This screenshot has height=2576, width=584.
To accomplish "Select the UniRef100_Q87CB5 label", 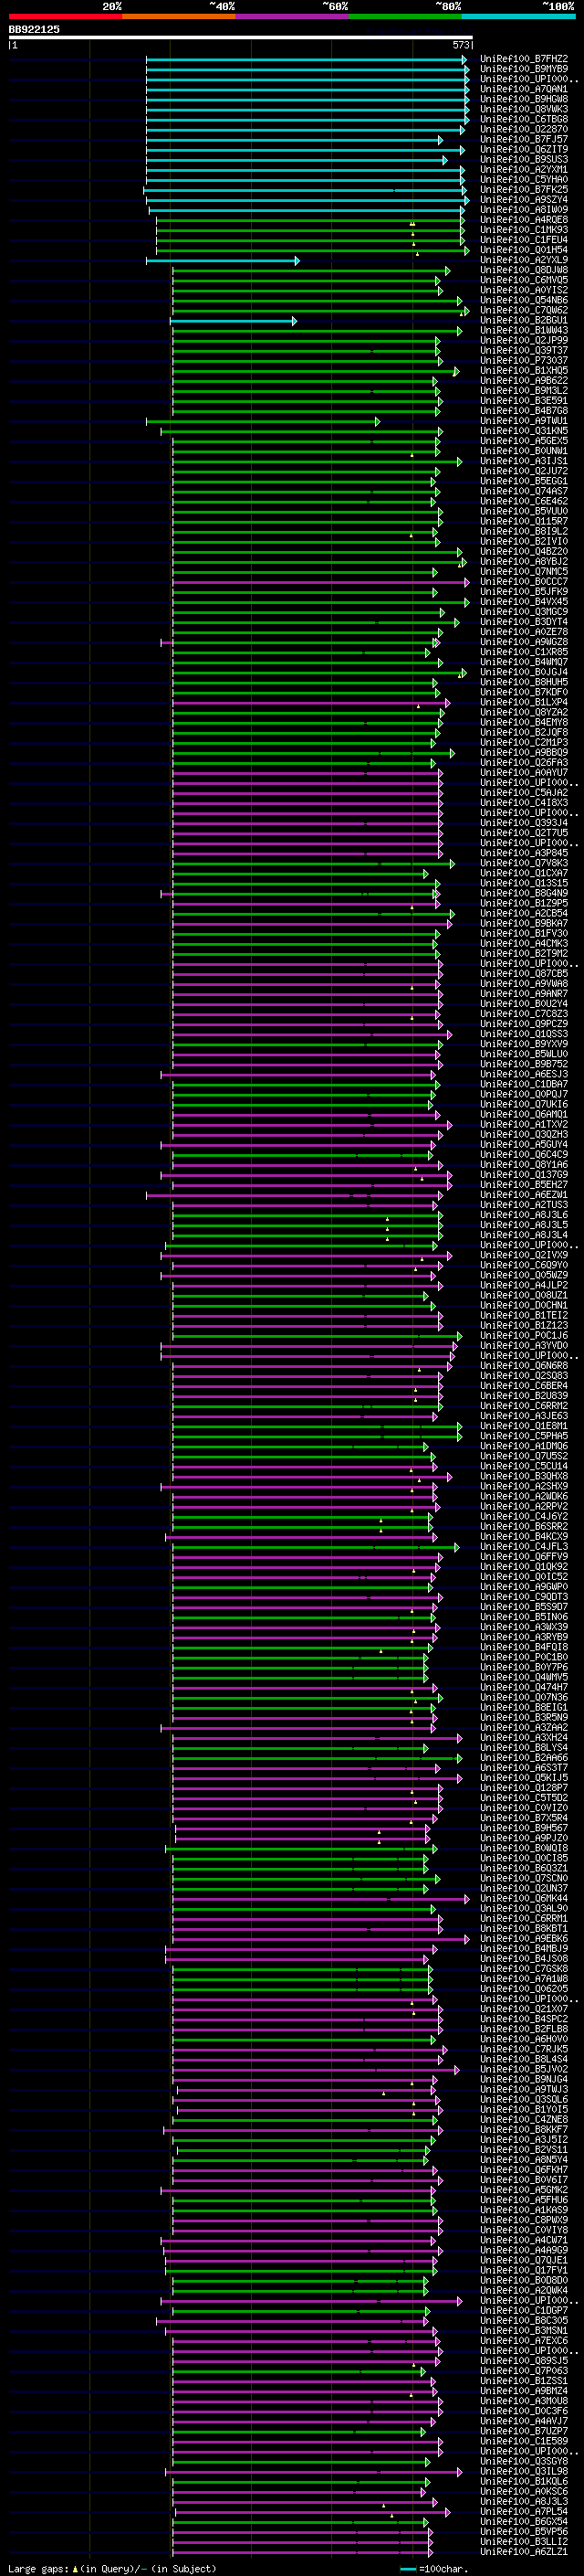I will (x=524, y=973).
